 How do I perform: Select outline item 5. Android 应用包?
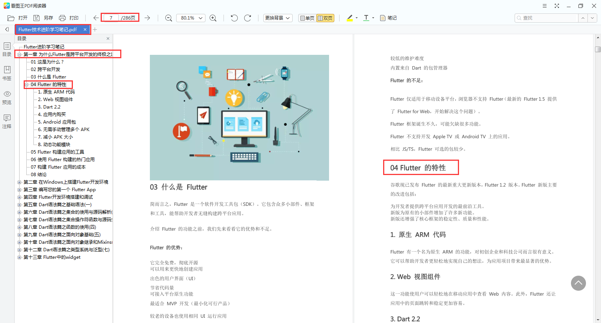point(57,122)
